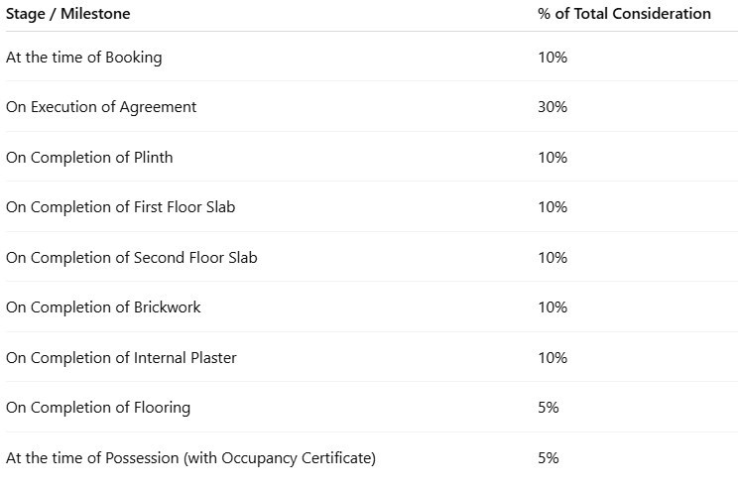738x491 pixels.
Task: Select the "At the time of Booking" cell
Action: [84, 58]
